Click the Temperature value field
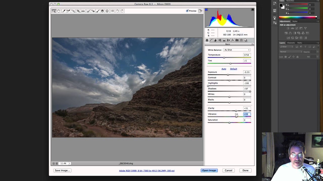Screen dimensions: 323x181 247,55
